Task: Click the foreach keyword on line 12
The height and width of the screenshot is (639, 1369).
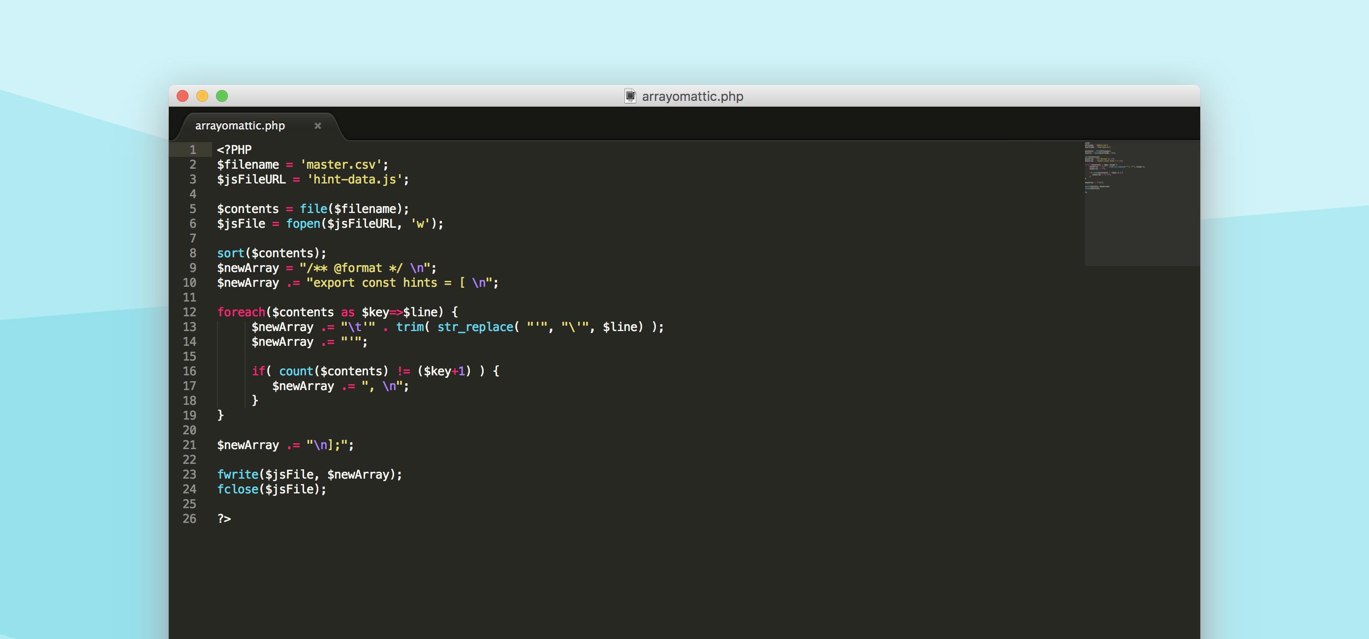Action: click(240, 312)
